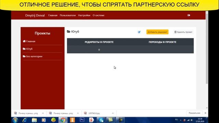Select Ютуб project in the sidebar

(x=29, y=49)
